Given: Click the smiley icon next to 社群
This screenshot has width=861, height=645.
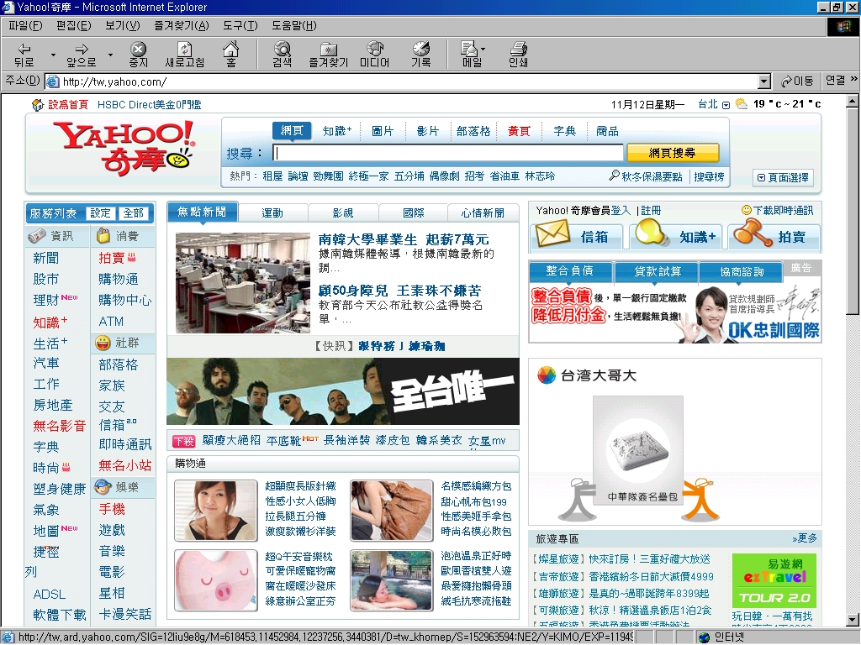Looking at the screenshot, I should tap(103, 343).
